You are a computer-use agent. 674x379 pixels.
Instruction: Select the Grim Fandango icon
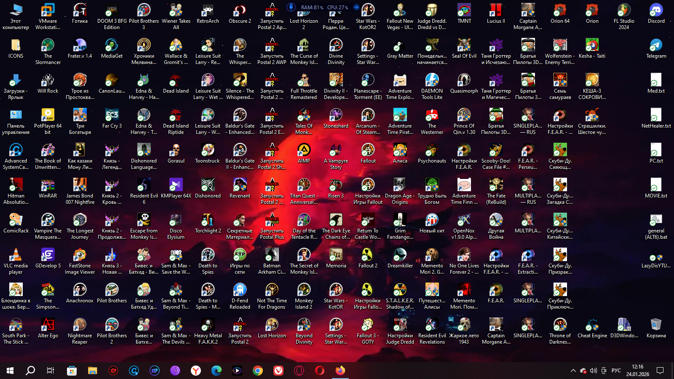click(x=400, y=226)
